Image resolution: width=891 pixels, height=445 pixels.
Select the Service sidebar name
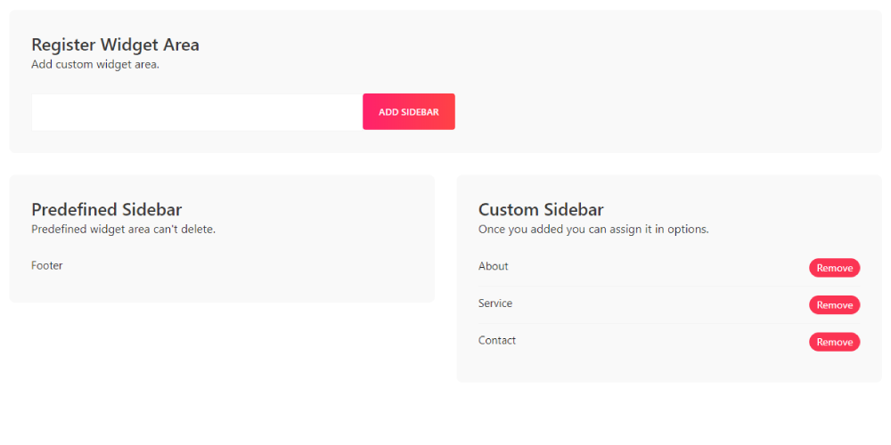(495, 303)
